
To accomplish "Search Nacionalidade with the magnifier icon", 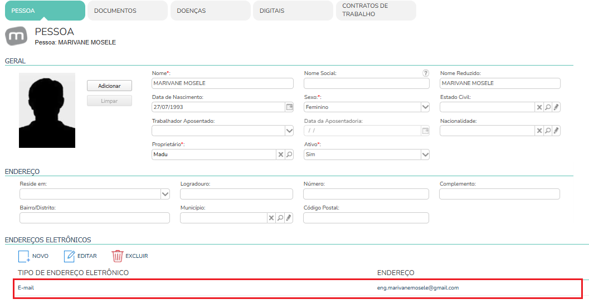I will pos(548,131).
